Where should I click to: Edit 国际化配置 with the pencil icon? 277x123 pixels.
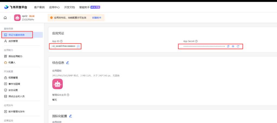coord(71,116)
